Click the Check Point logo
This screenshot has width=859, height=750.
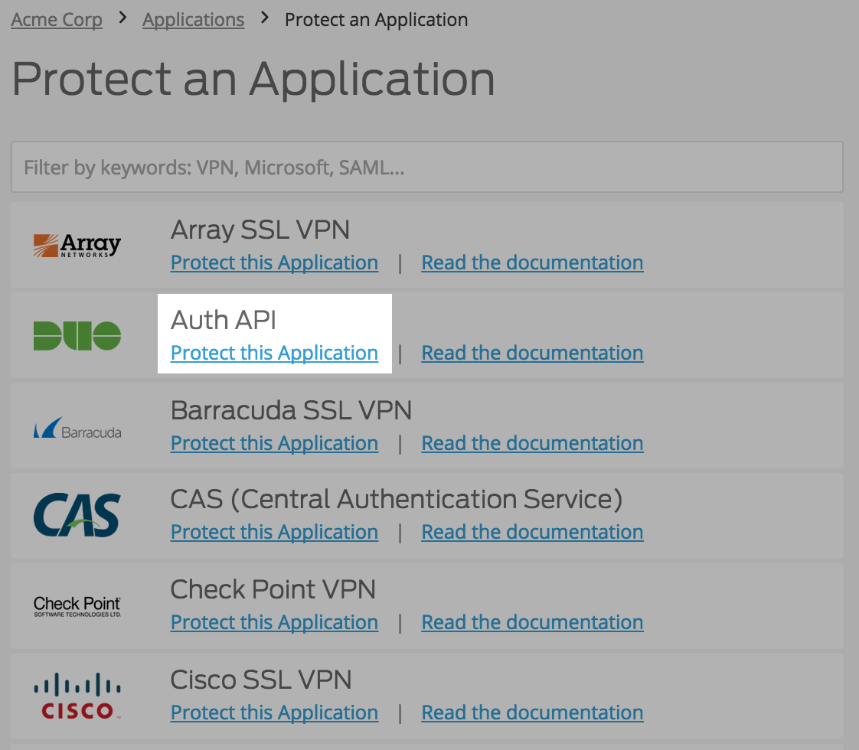pyautogui.click(x=77, y=606)
